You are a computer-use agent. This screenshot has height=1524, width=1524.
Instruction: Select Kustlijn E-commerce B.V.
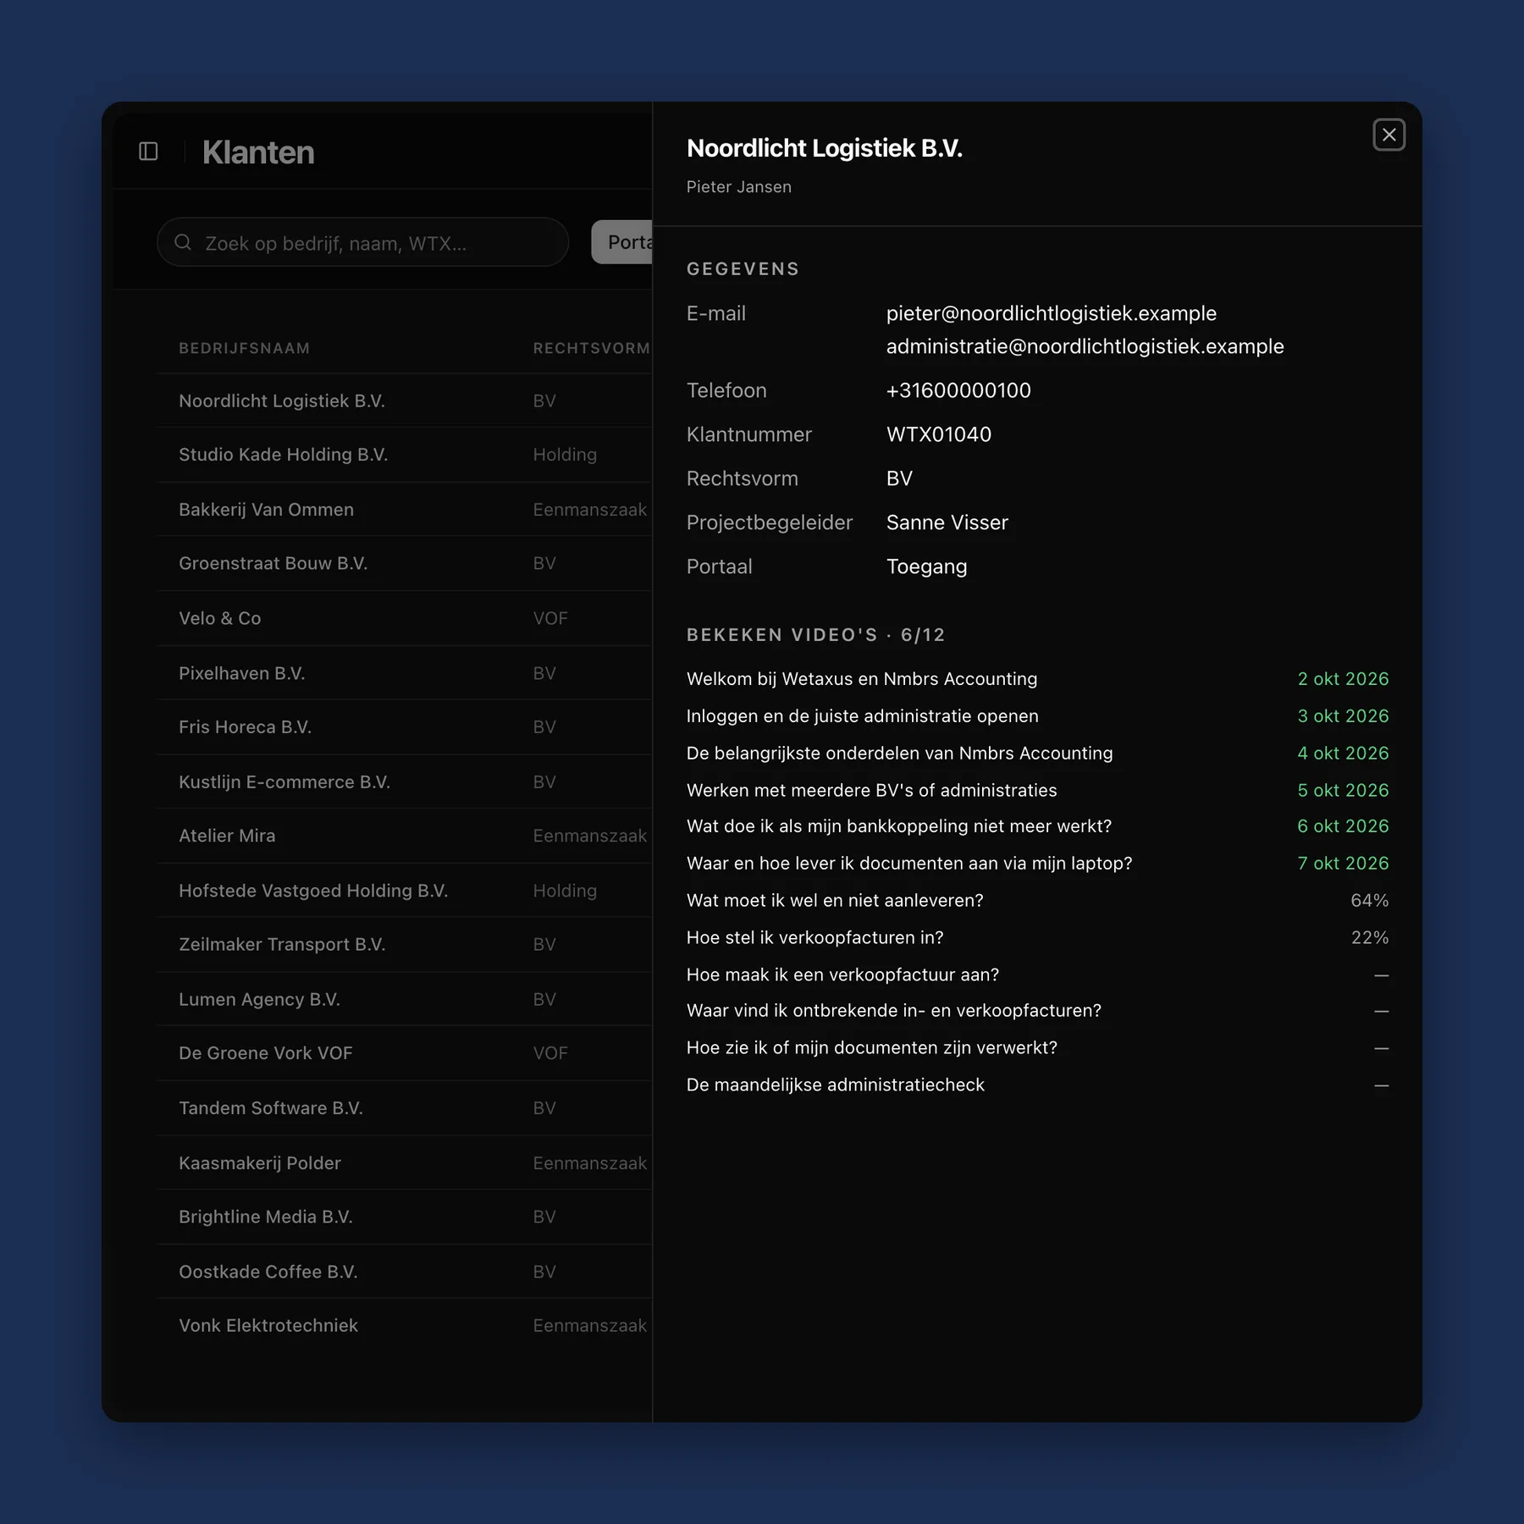point(405,781)
